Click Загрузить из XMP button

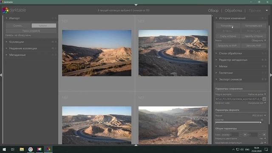click(228, 45)
